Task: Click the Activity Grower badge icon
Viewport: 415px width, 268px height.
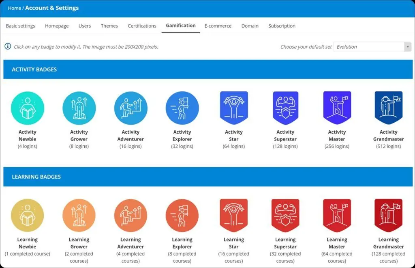Action: click(x=79, y=108)
